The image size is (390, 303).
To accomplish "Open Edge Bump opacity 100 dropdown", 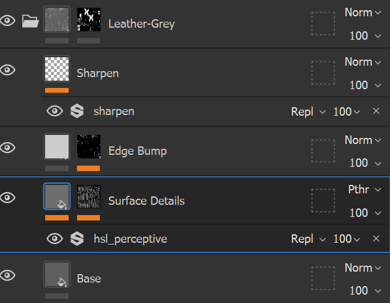I will [365, 163].
